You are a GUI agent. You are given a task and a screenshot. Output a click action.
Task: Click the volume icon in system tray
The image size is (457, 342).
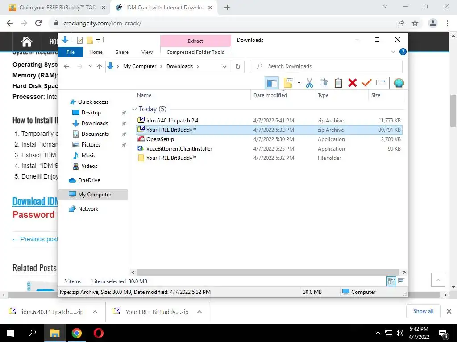point(399,333)
